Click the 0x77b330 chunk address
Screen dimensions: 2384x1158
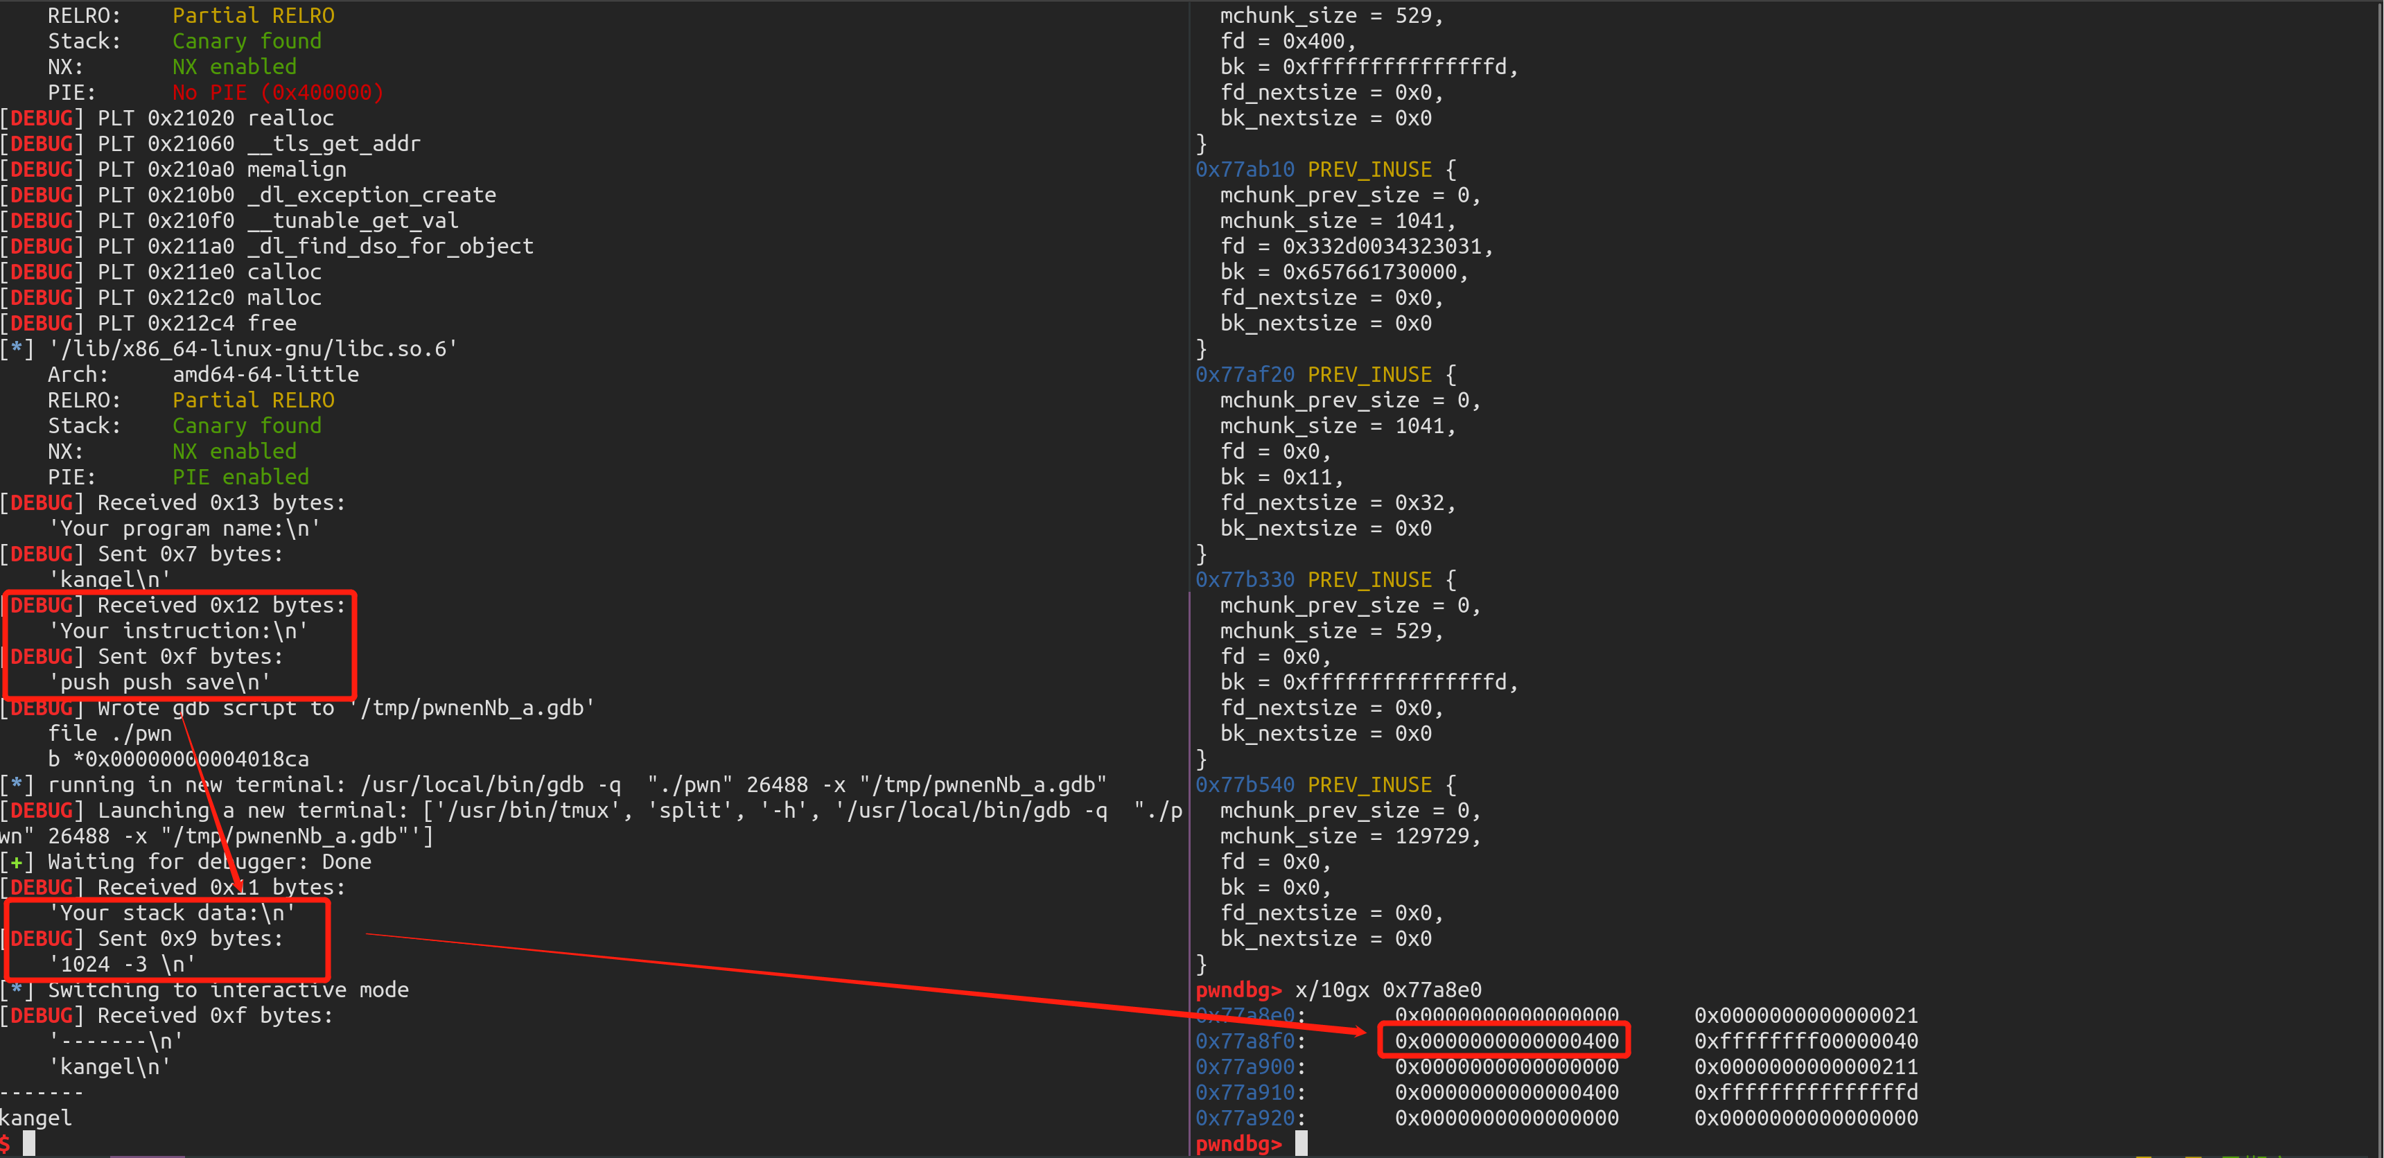[1244, 579]
